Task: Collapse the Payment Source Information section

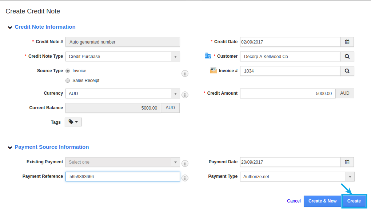Action: click(10, 148)
